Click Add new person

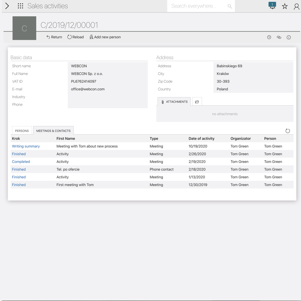(x=105, y=37)
